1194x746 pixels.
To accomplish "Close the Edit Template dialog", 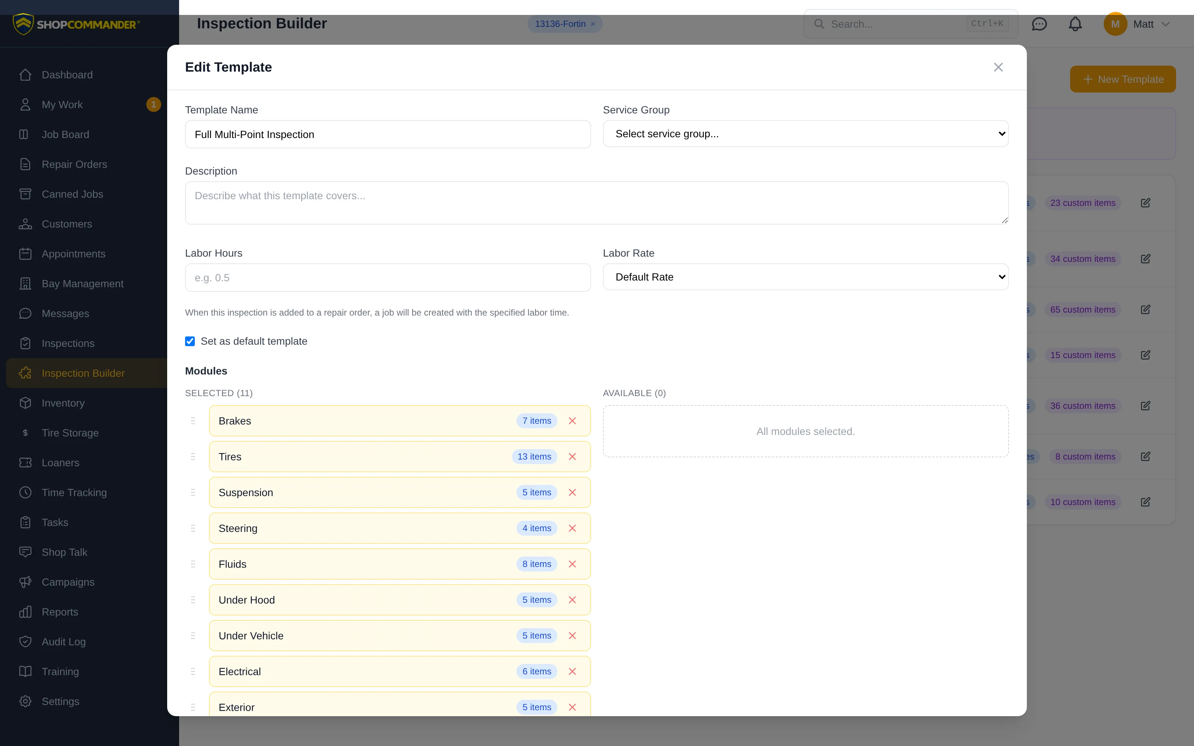I will coord(998,67).
